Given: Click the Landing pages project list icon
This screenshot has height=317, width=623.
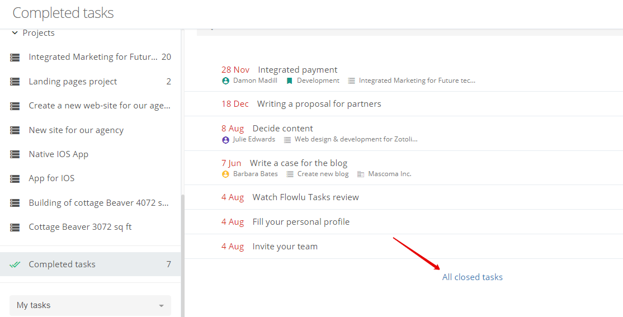Looking at the screenshot, I should point(15,82).
